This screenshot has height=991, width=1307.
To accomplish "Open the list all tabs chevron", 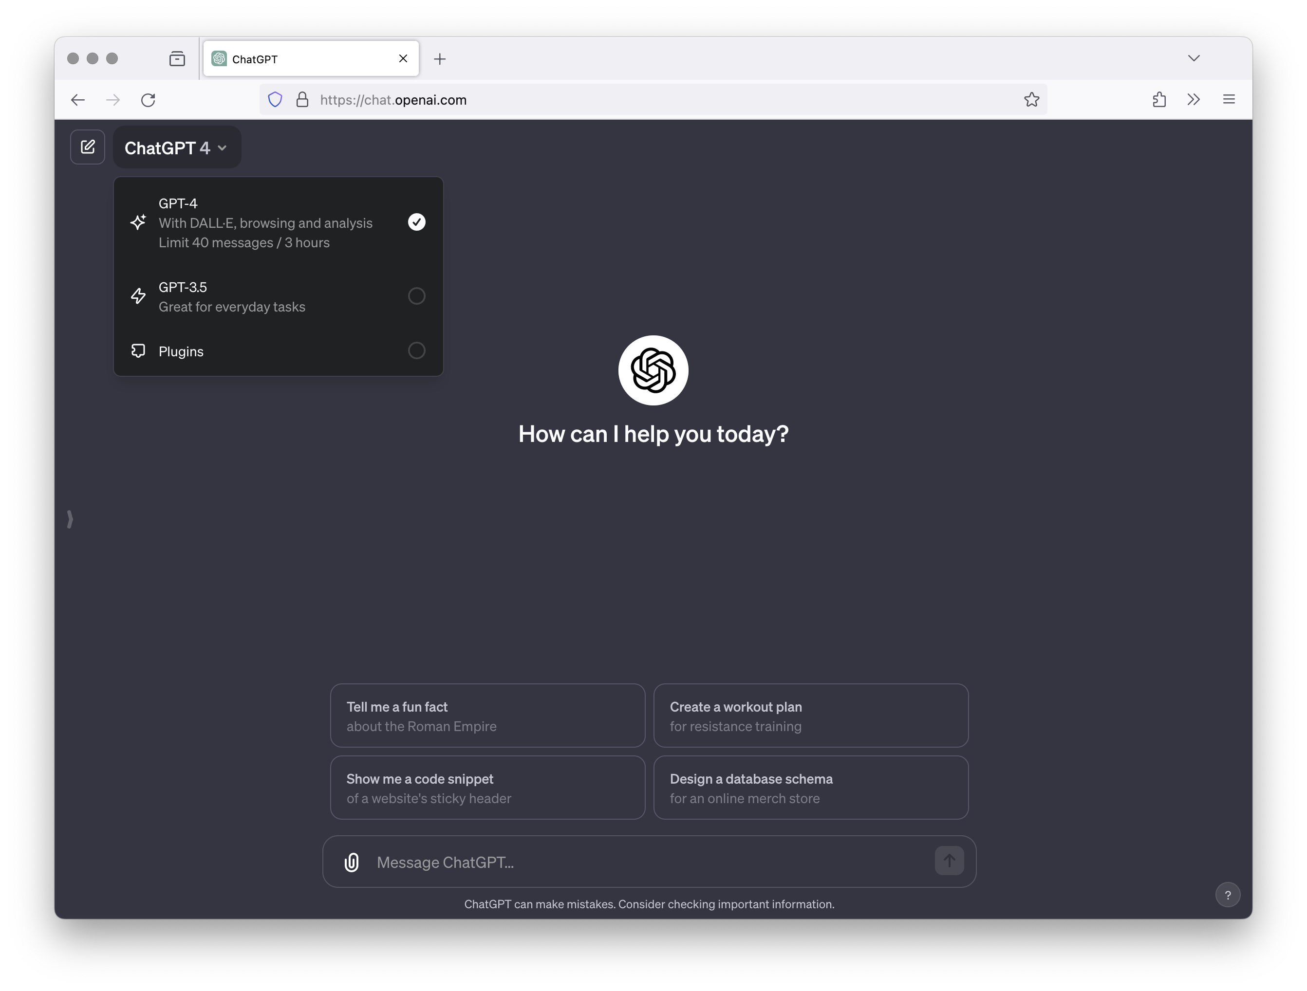I will point(1194,58).
